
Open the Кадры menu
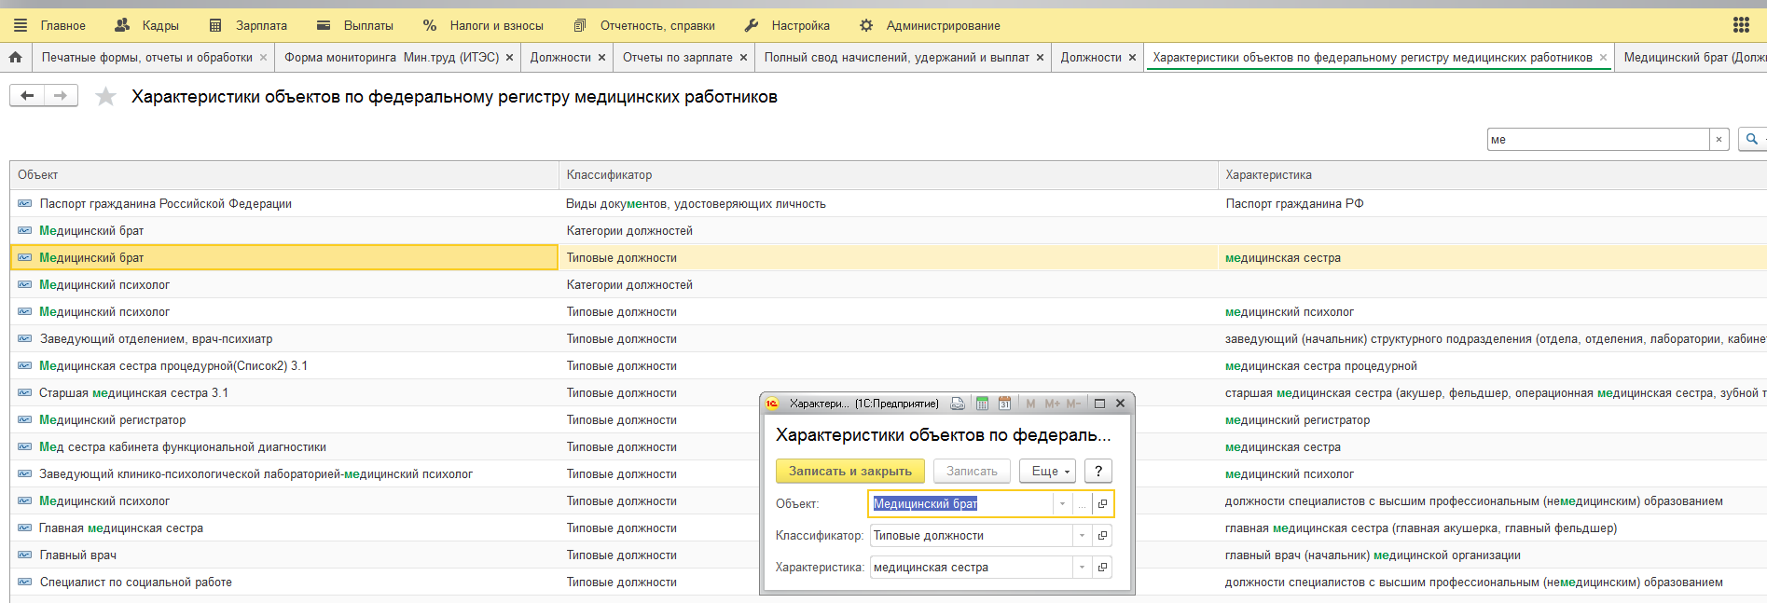[x=146, y=25]
